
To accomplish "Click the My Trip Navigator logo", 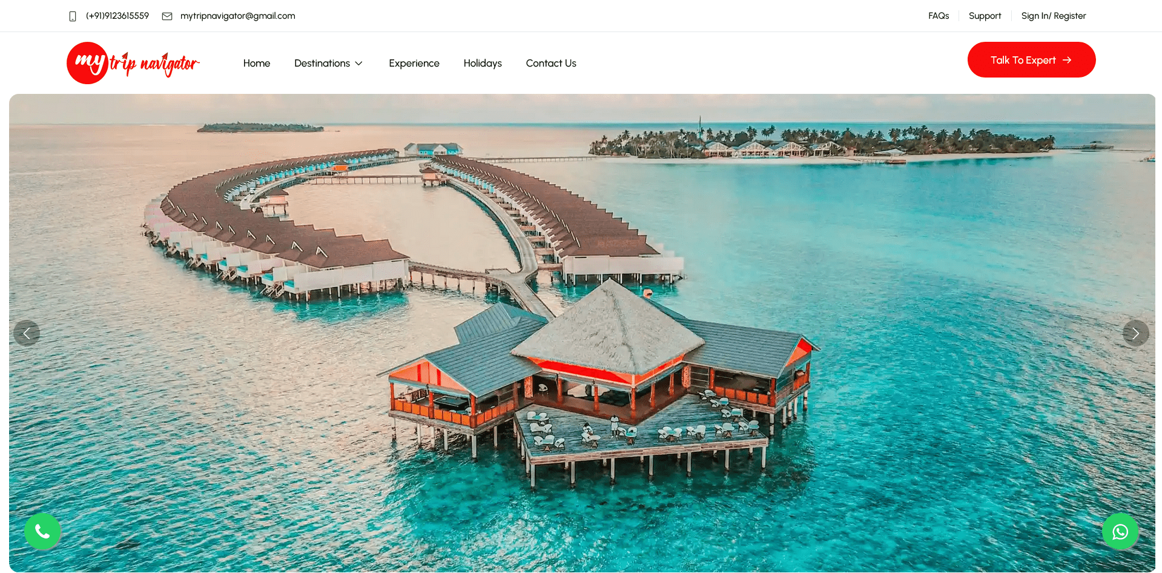I will pos(133,63).
